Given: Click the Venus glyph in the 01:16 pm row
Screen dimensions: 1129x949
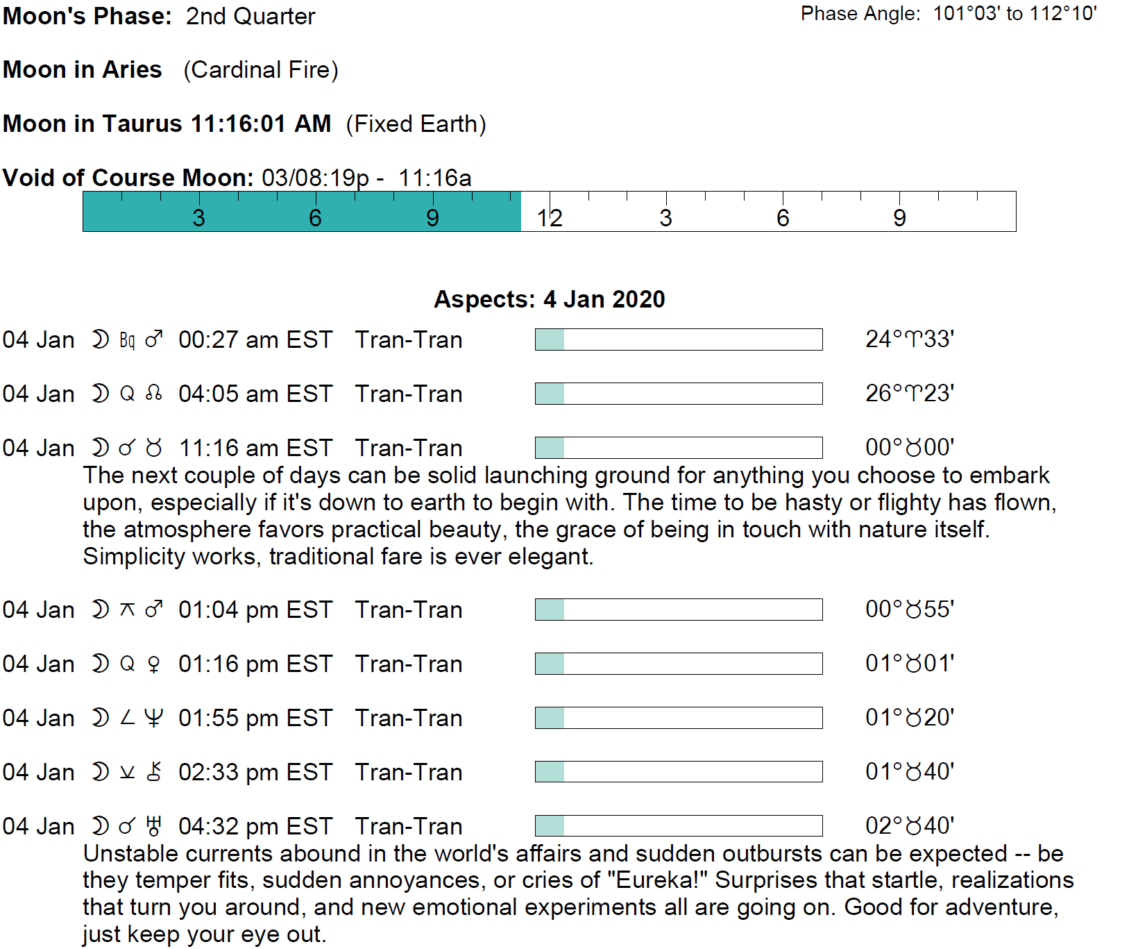Looking at the screenshot, I should (154, 664).
